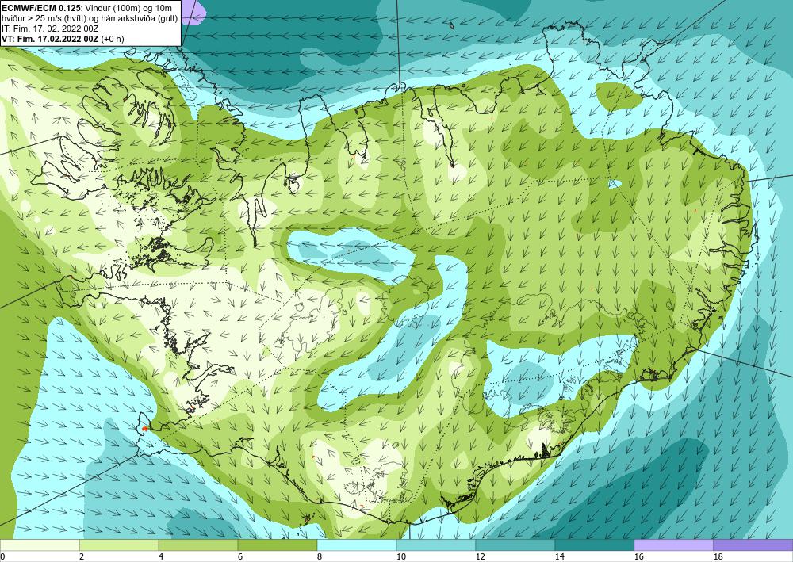Click the legend scale label "18"

(x=718, y=557)
